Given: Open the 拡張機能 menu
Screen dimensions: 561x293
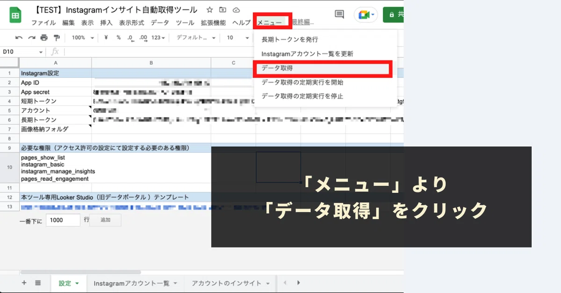Looking at the screenshot, I should click(213, 22).
